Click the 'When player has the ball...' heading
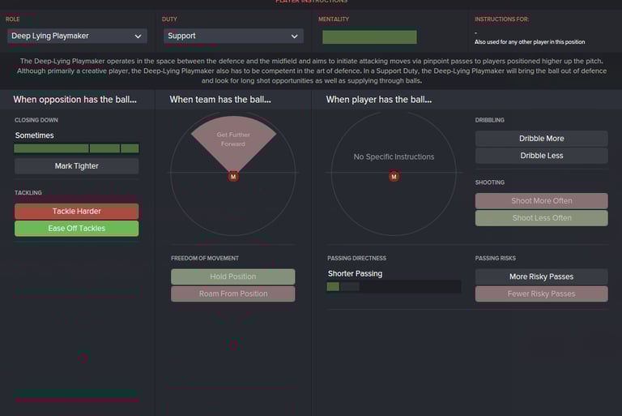Viewport: 622px width, 416px height. pos(379,100)
